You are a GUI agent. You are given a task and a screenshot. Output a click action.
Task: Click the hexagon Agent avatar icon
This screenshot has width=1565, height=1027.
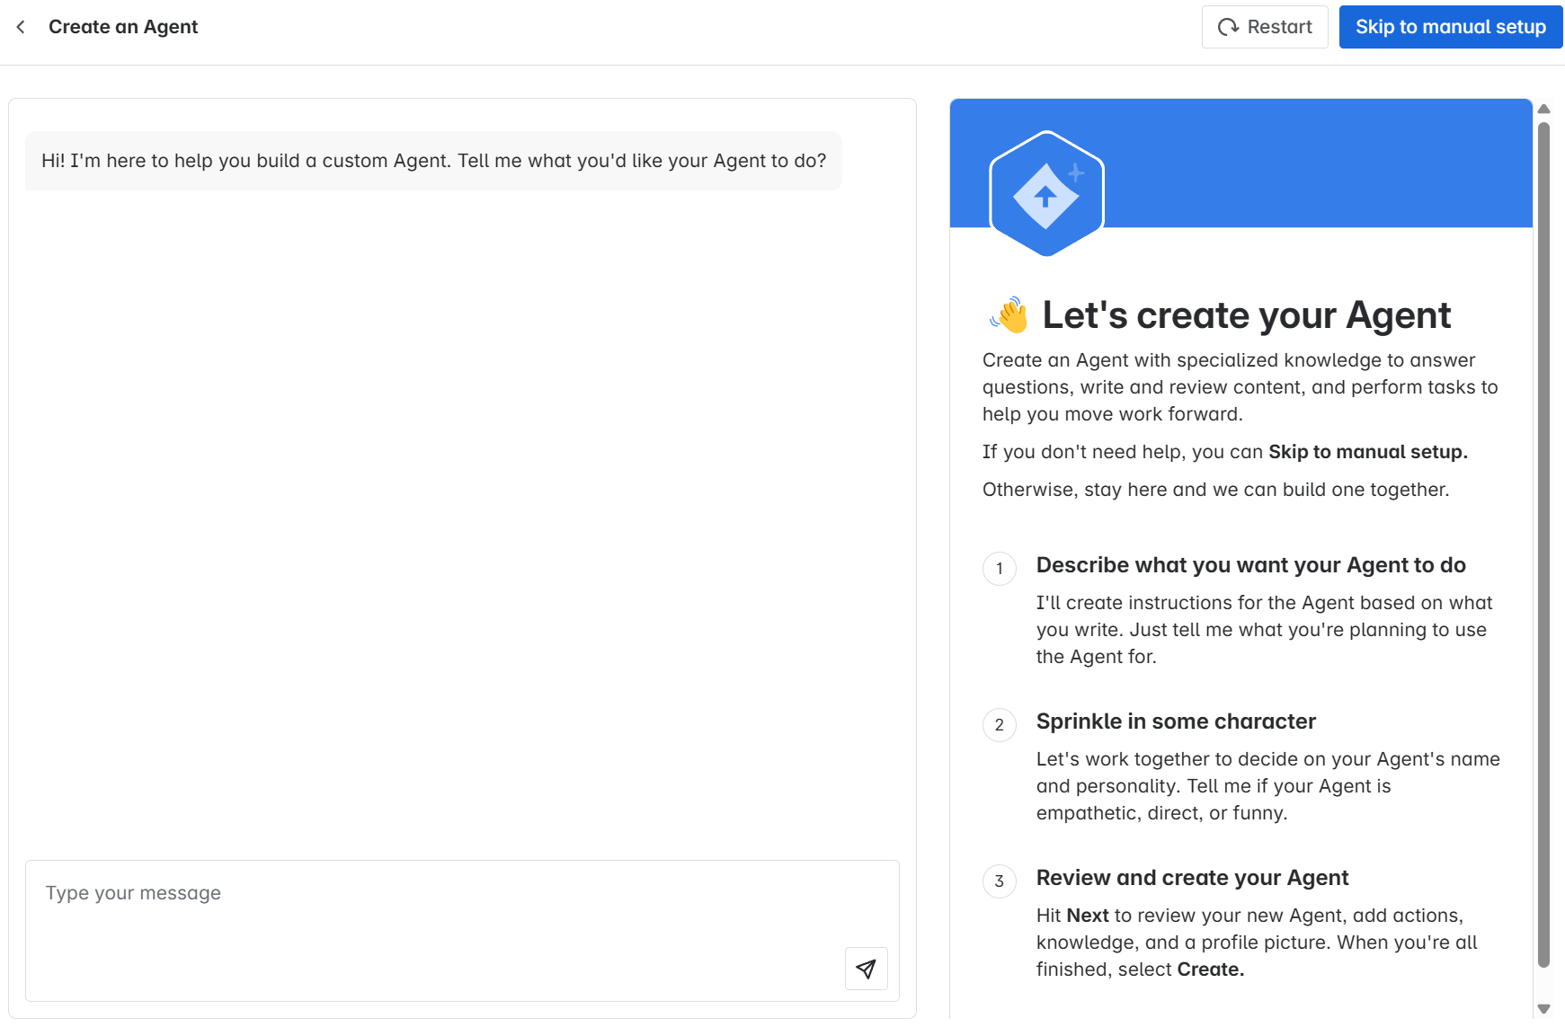[x=1046, y=194]
